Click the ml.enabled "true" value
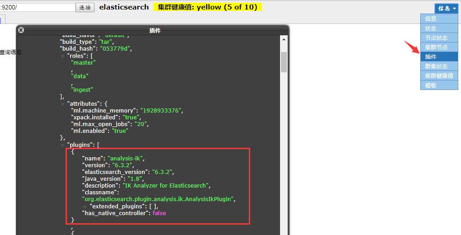Viewport: 461px width, 235px height. [120, 131]
